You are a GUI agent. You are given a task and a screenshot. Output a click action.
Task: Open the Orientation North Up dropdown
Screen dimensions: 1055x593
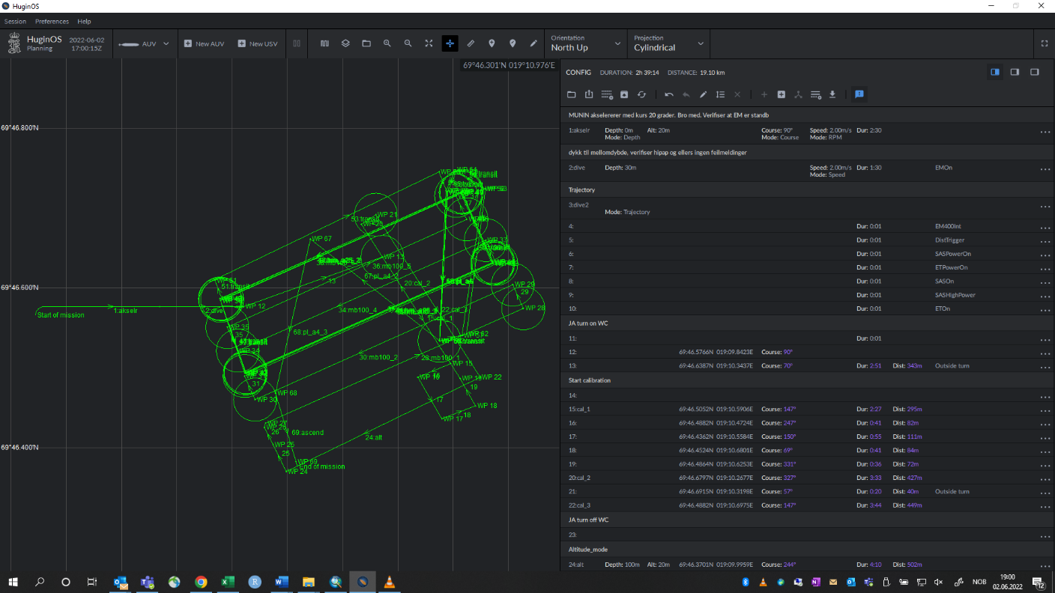586,43
